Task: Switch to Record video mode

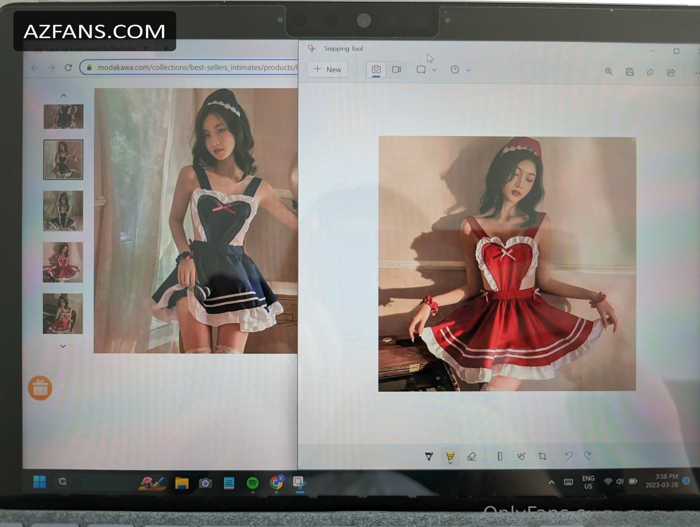Action: [x=396, y=69]
